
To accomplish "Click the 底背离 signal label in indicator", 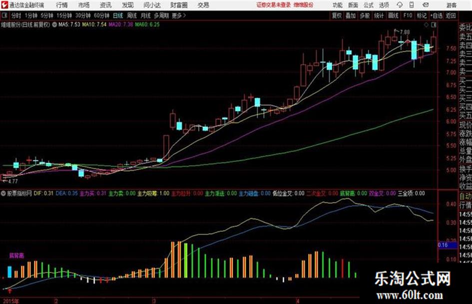I will point(16,256).
